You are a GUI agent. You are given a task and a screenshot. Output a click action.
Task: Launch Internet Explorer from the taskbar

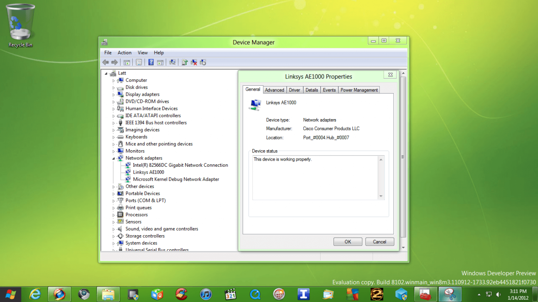pyautogui.click(x=35, y=294)
